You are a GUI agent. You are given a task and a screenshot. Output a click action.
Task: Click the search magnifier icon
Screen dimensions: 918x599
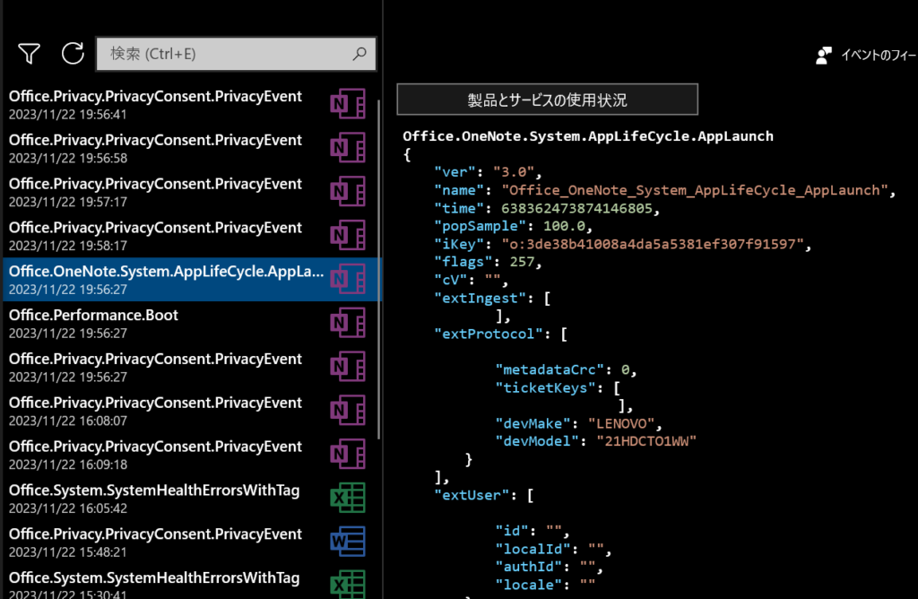(359, 54)
